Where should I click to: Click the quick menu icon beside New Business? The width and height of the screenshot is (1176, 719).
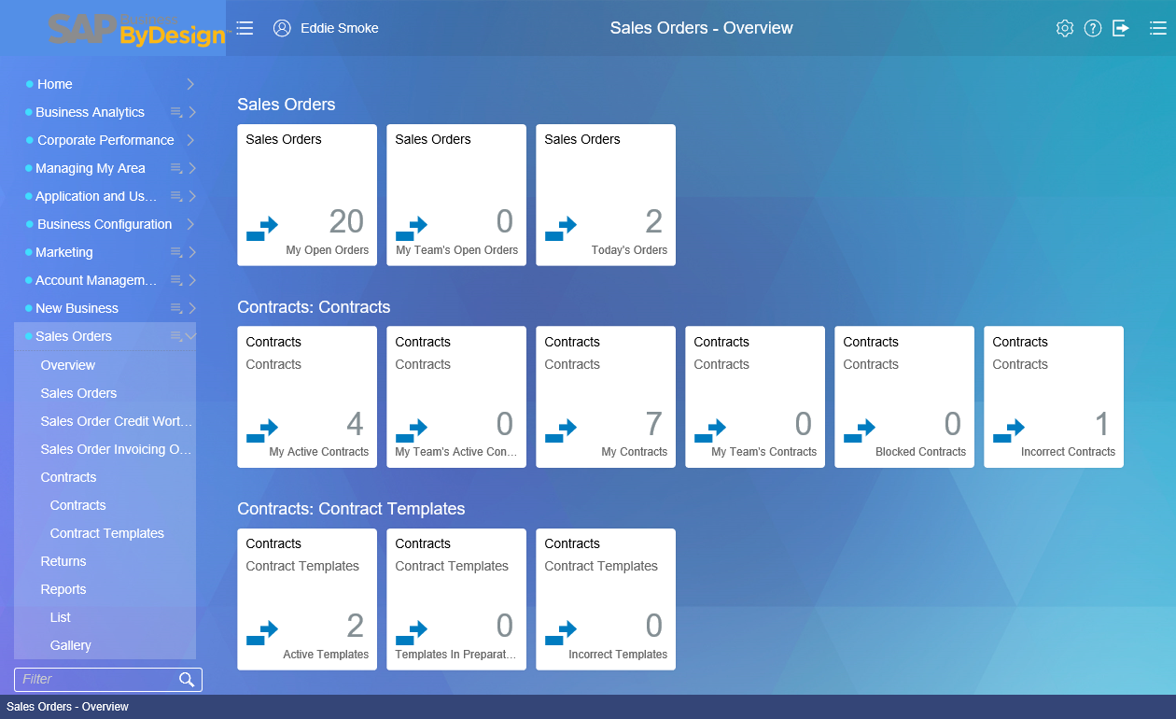click(176, 308)
